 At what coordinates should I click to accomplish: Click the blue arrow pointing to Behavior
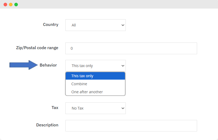coord(24,65)
